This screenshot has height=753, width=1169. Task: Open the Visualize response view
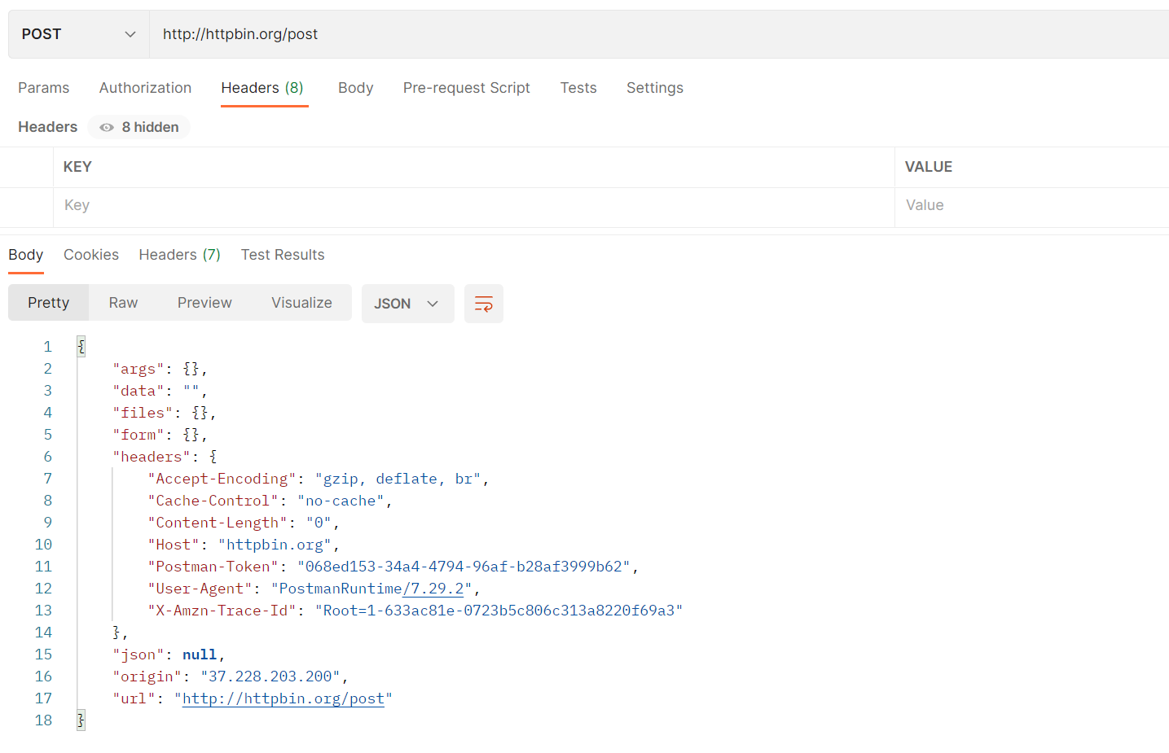coord(302,303)
